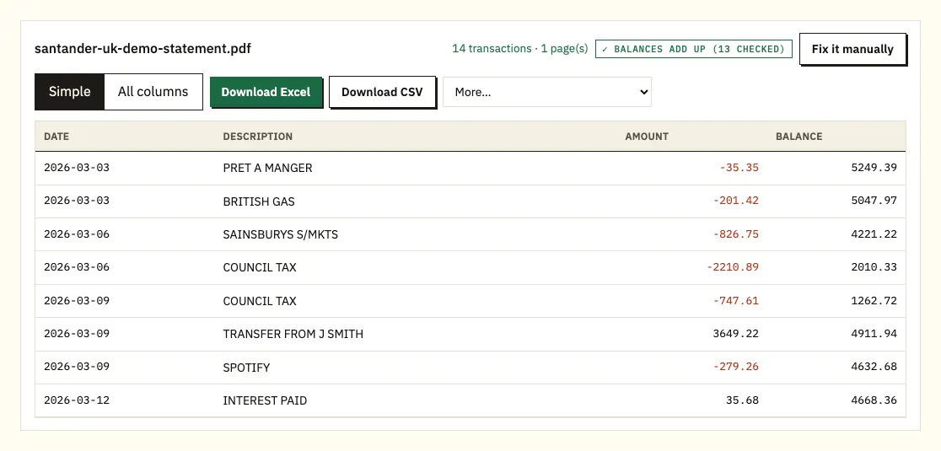Click the 2026-03-06 date of SAINSBURYS S/MKTS

pos(77,234)
